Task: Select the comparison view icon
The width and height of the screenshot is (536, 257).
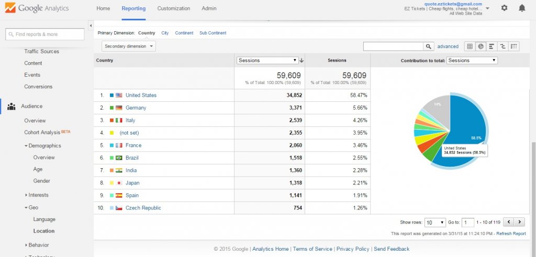Action: coord(502,46)
